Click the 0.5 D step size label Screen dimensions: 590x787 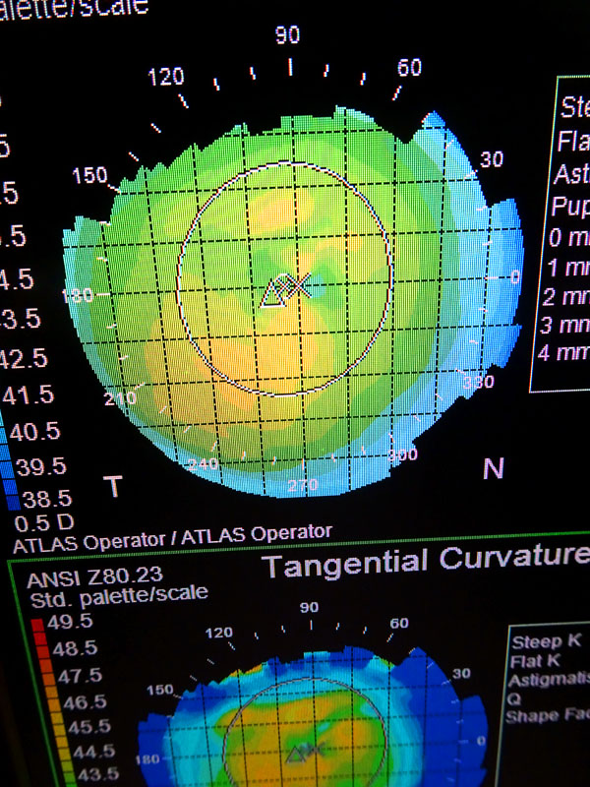(44, 523)
